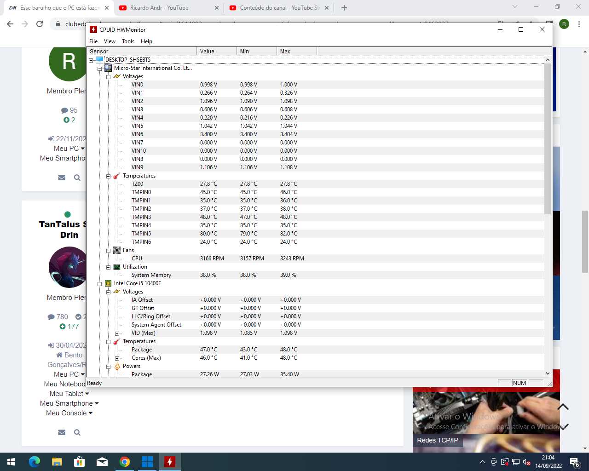The height and width of the screenshot is (471, 589).
Task: Click the Micro-Star International motherboard icon
Action: (x=108, y=68)
